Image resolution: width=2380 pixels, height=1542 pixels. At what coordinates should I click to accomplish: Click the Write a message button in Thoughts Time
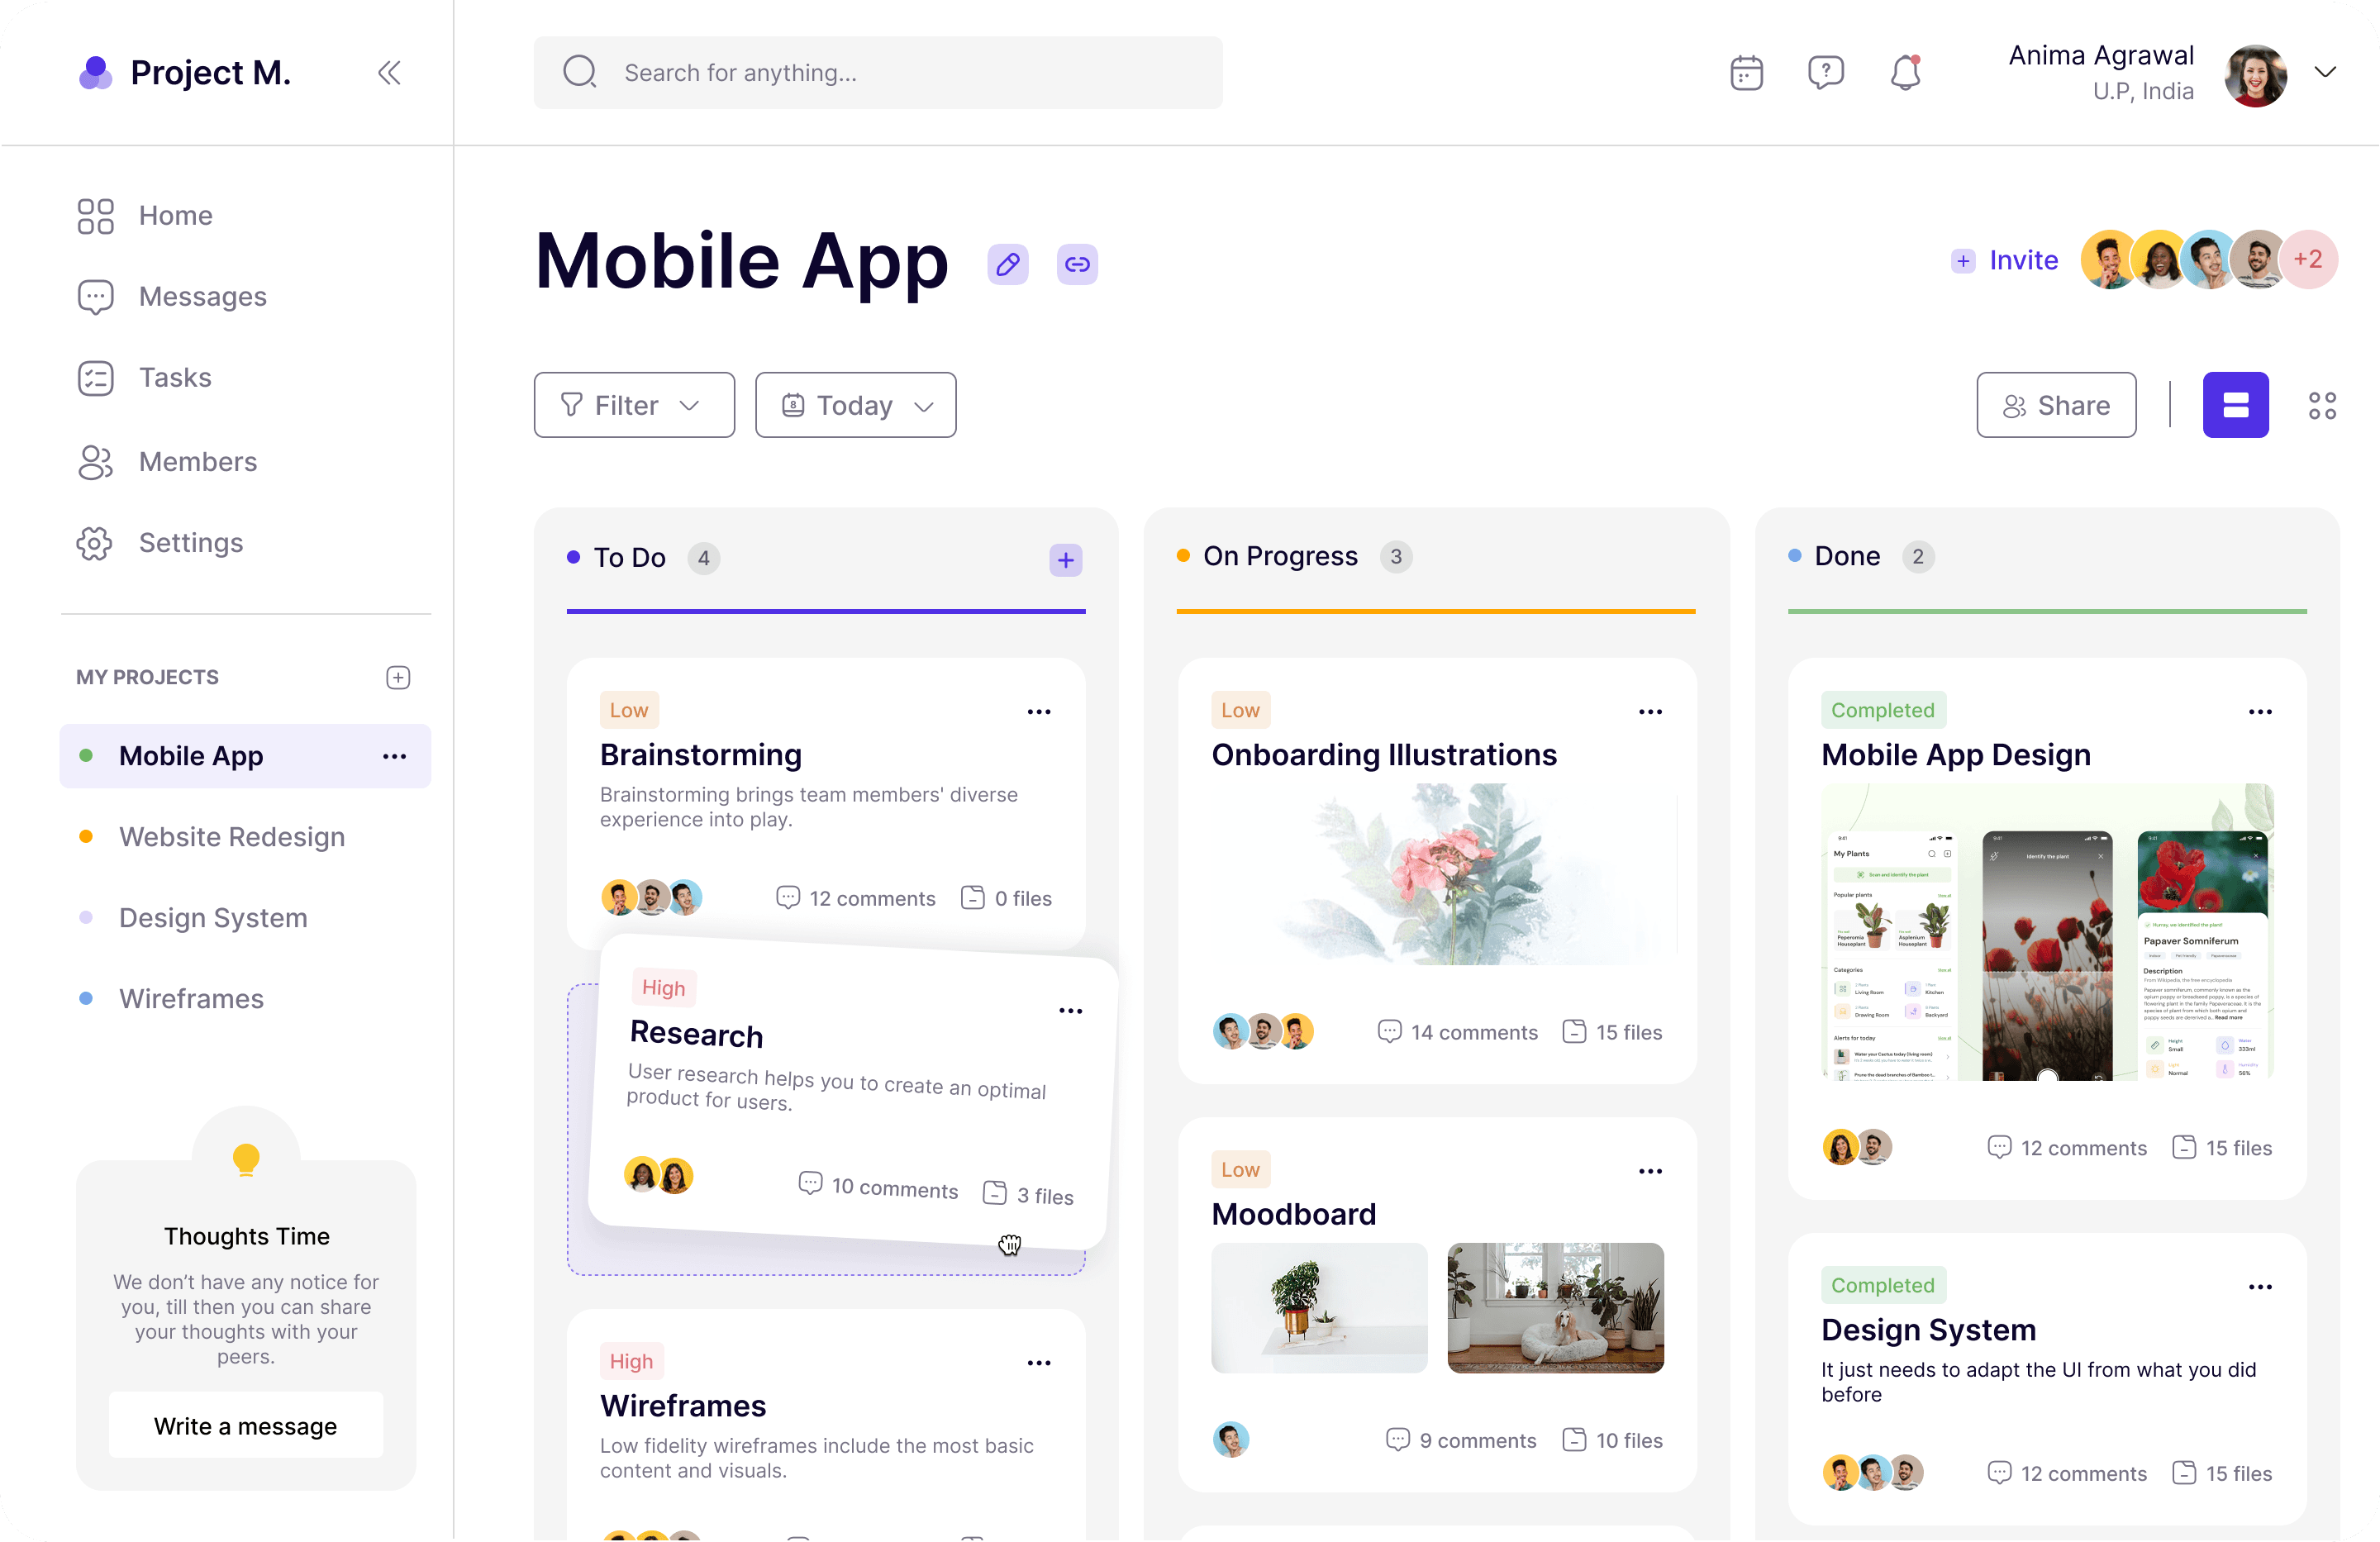[x=245, y=1425]
